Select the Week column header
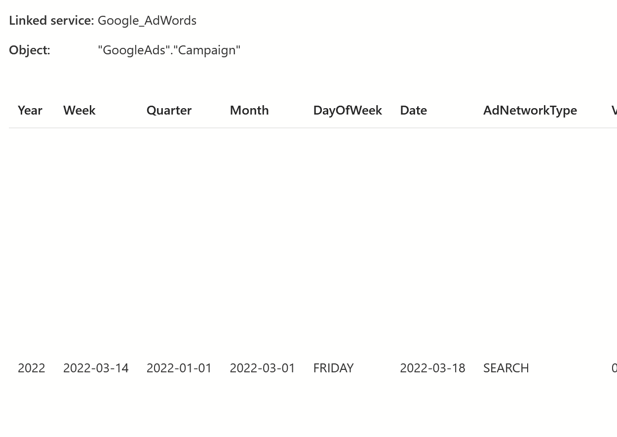 (79, 110)
